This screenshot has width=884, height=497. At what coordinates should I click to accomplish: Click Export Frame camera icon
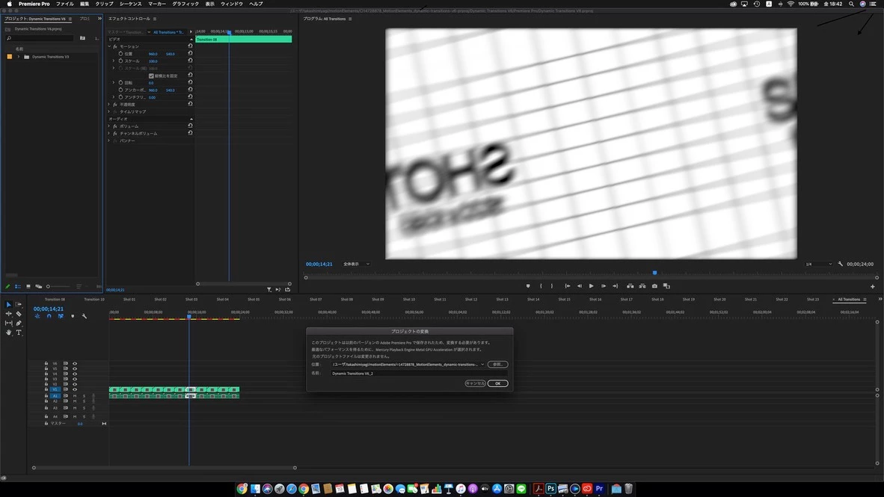(654, 286)
